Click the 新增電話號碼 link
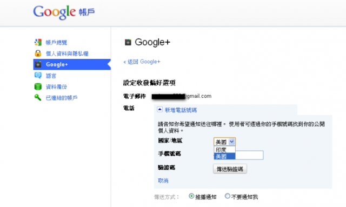This screenshot has width=346, height=207. 181,110
